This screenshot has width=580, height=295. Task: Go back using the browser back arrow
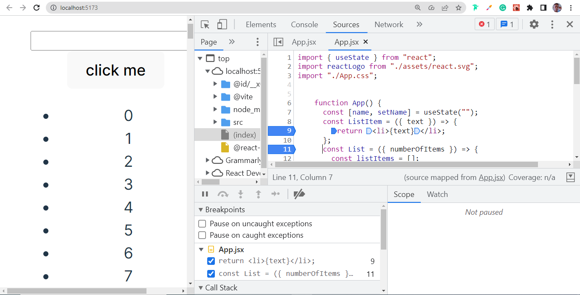(x=9, y=8)
